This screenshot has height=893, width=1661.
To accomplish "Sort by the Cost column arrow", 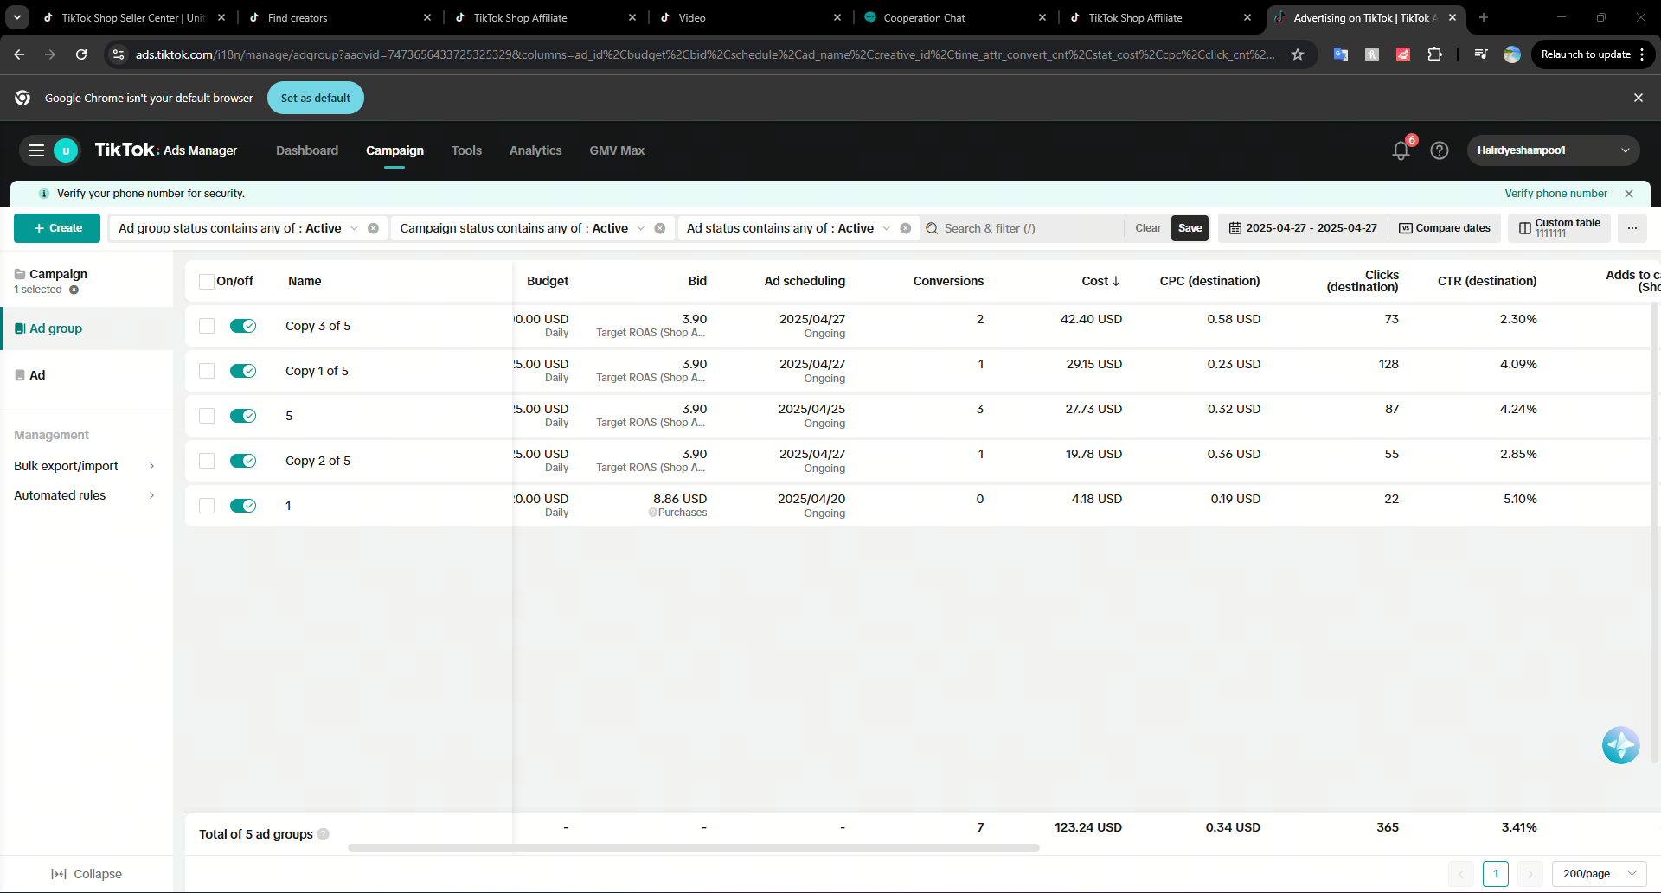I will click(x=1115, y=281).
